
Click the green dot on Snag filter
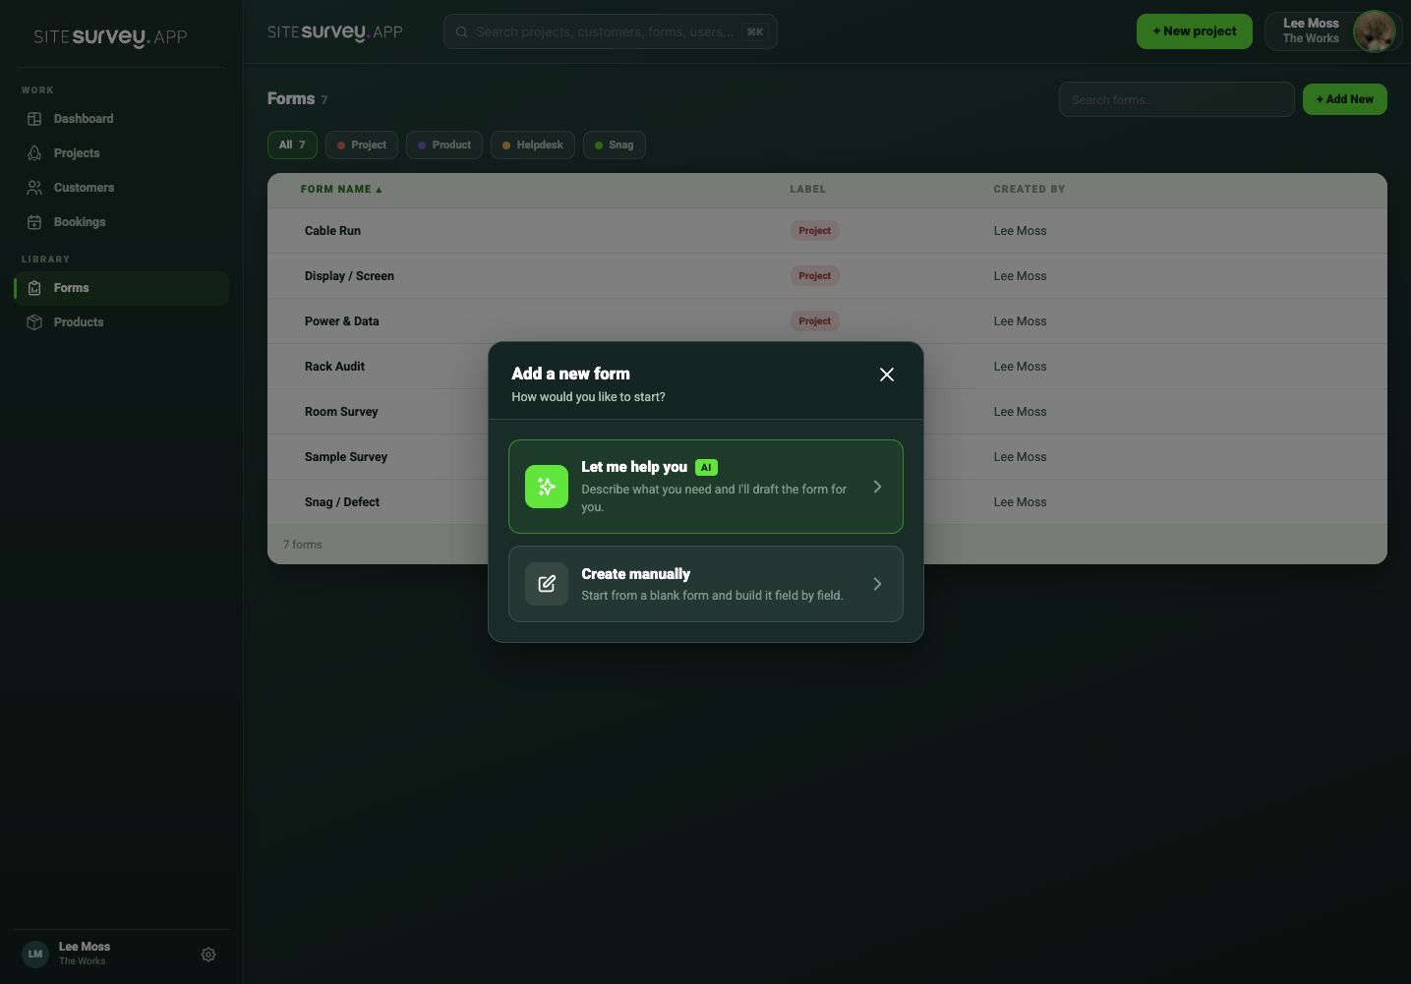click(599, 145)
